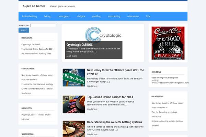
Task: Click the svenskaodds.com bettingbonus text
Action: [170, 83]
